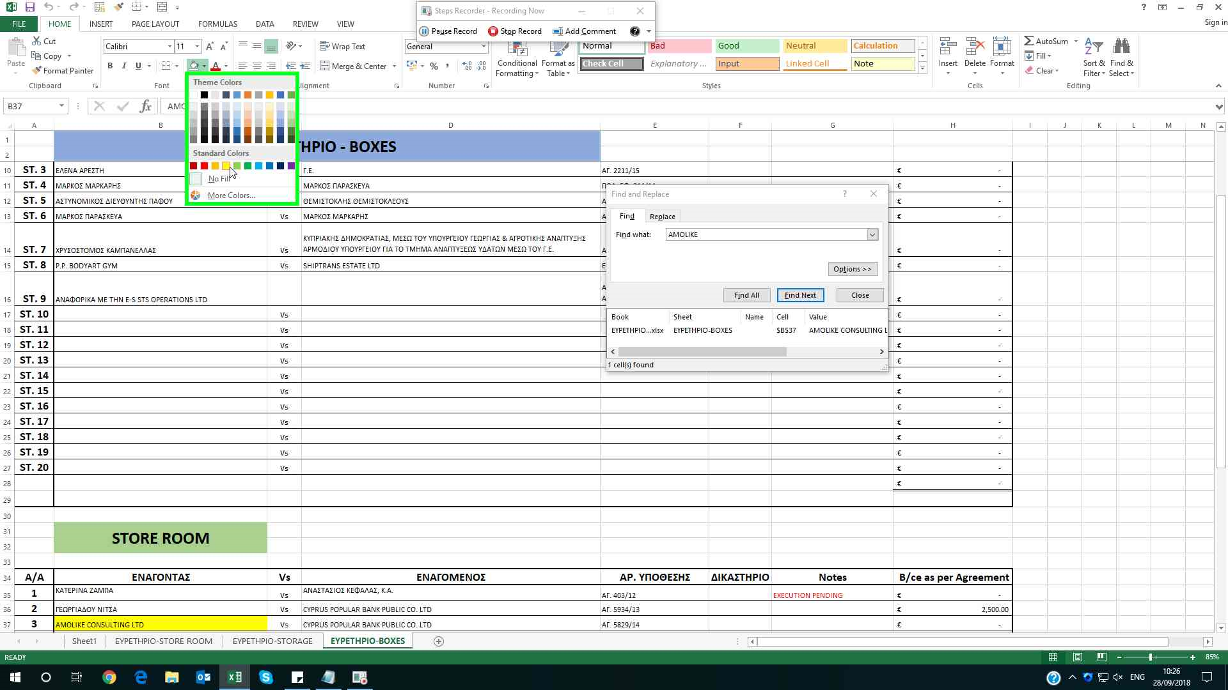This screenshot has width=1228, height=690.
Task: Toggle Italic formatting
Action: tap(124, 66)
